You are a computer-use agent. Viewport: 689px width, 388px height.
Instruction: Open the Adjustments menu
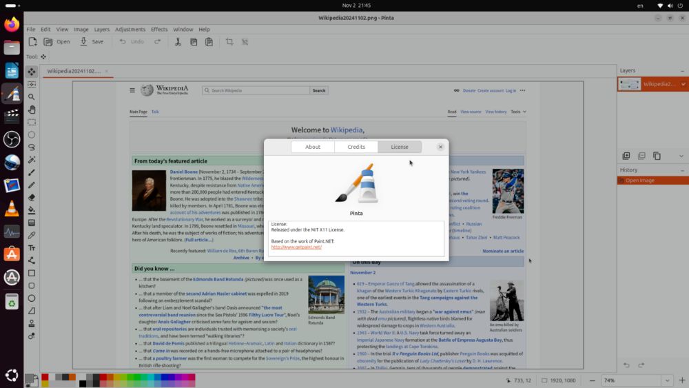point(130,30)
